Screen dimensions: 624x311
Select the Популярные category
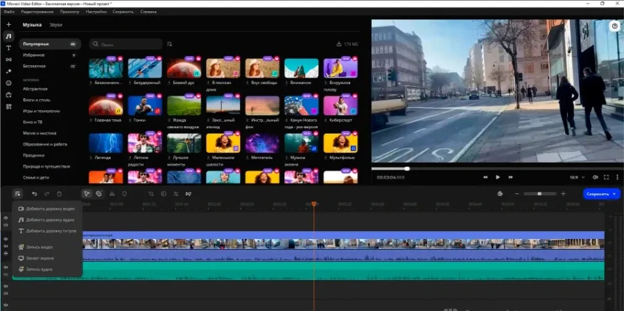pyautogui.click(x=50, y=44)
